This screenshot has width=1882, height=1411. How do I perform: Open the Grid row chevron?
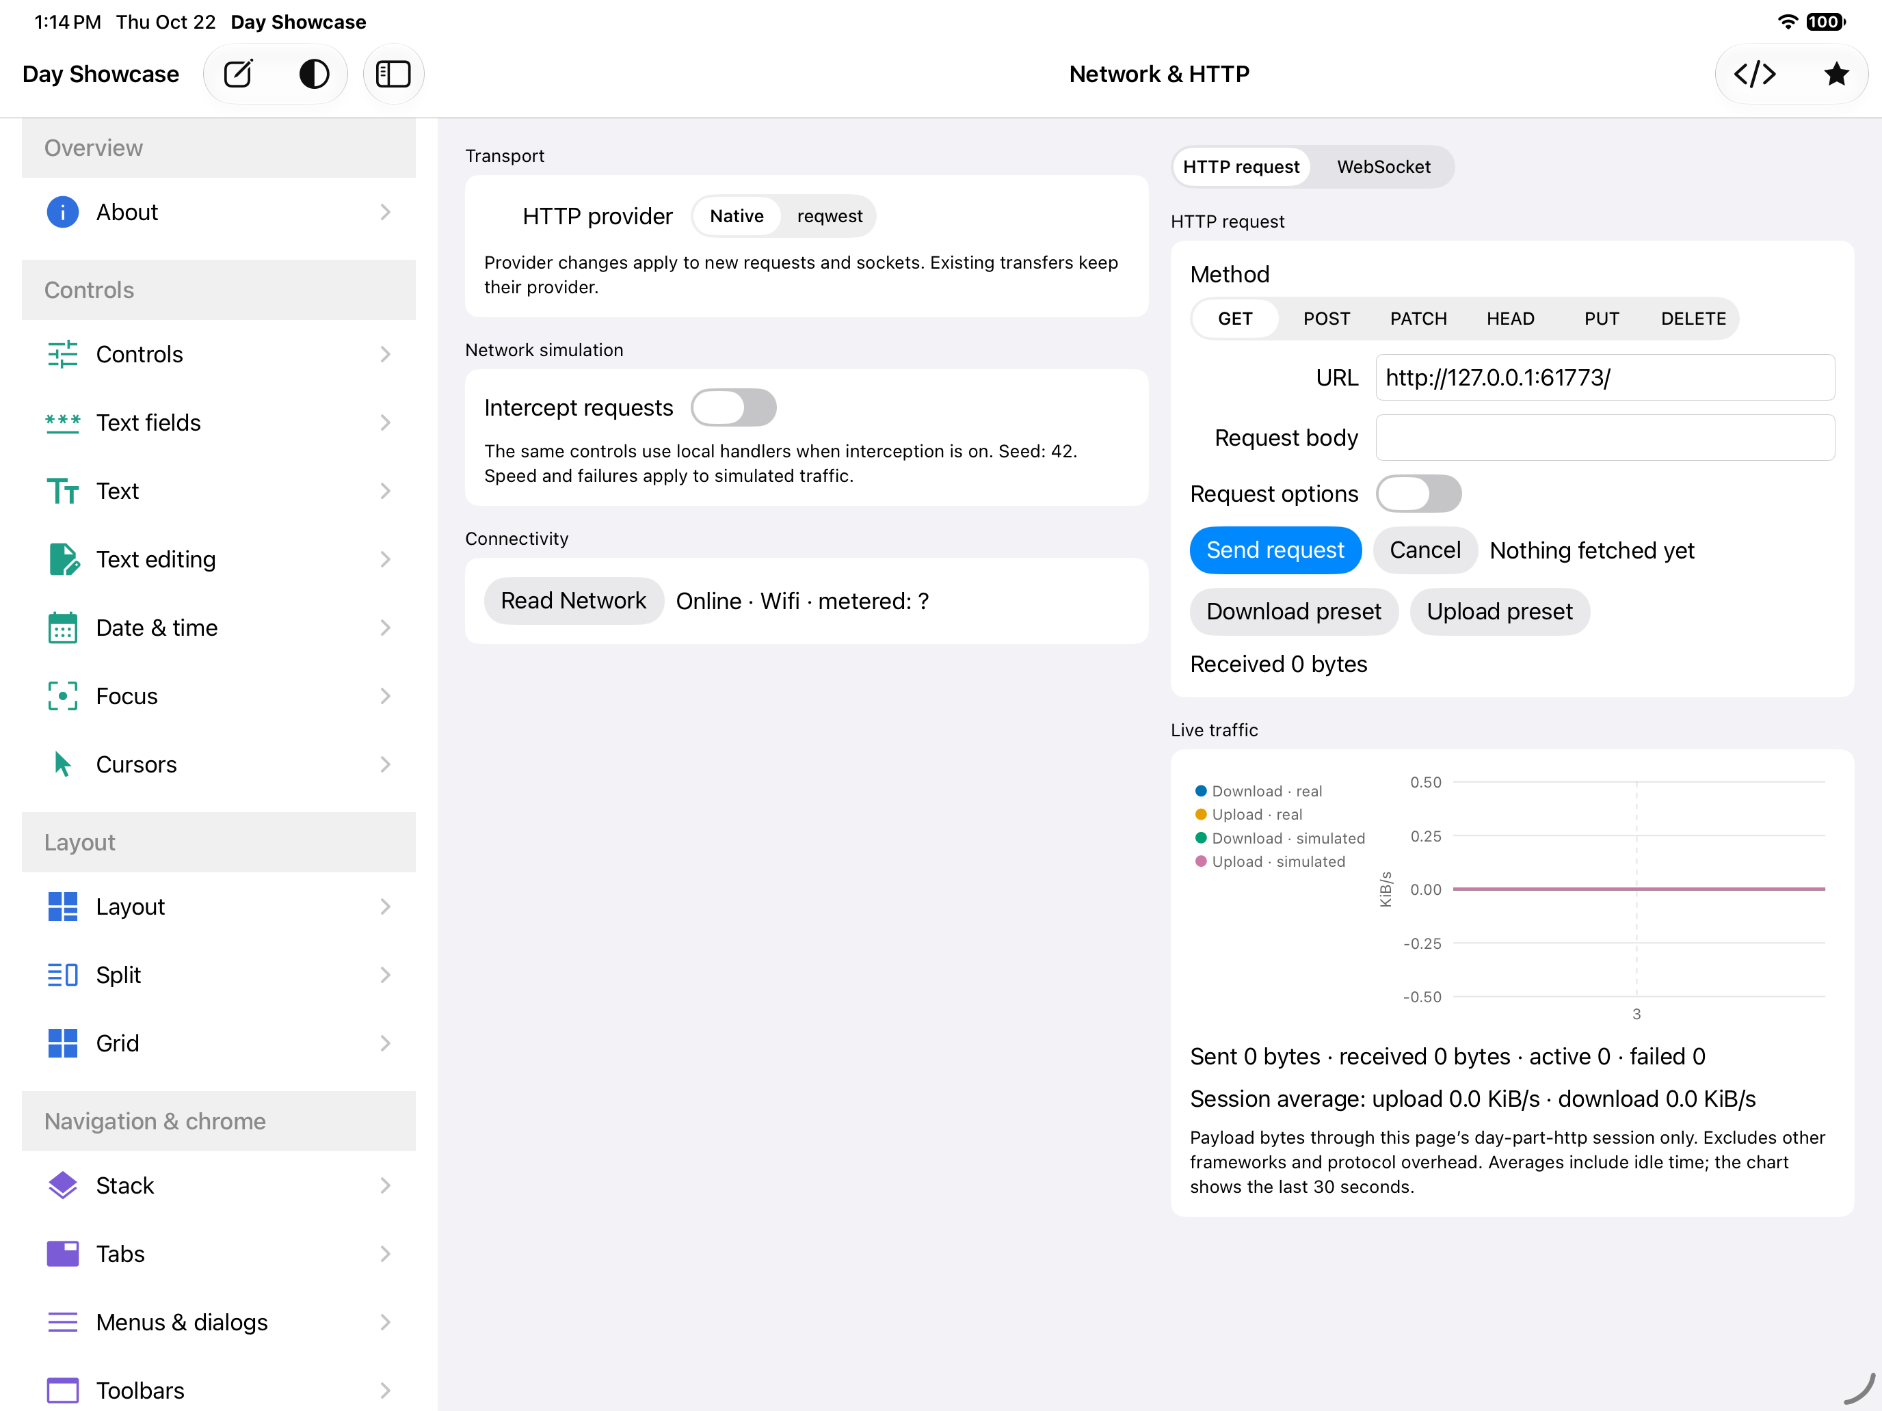[x=386, y=1043]
